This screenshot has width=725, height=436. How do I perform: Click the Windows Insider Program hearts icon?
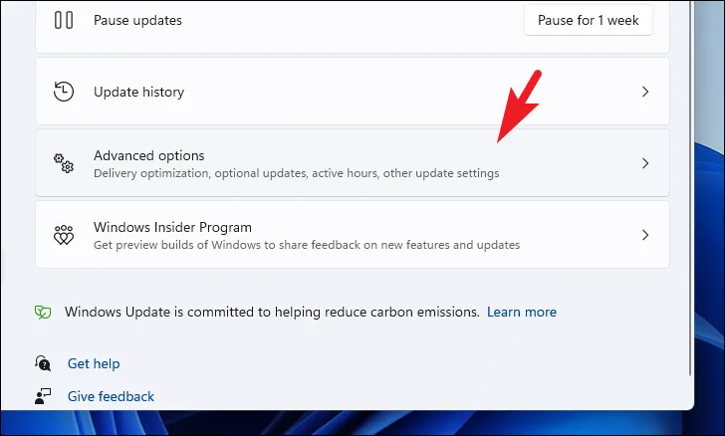[64, 235]
